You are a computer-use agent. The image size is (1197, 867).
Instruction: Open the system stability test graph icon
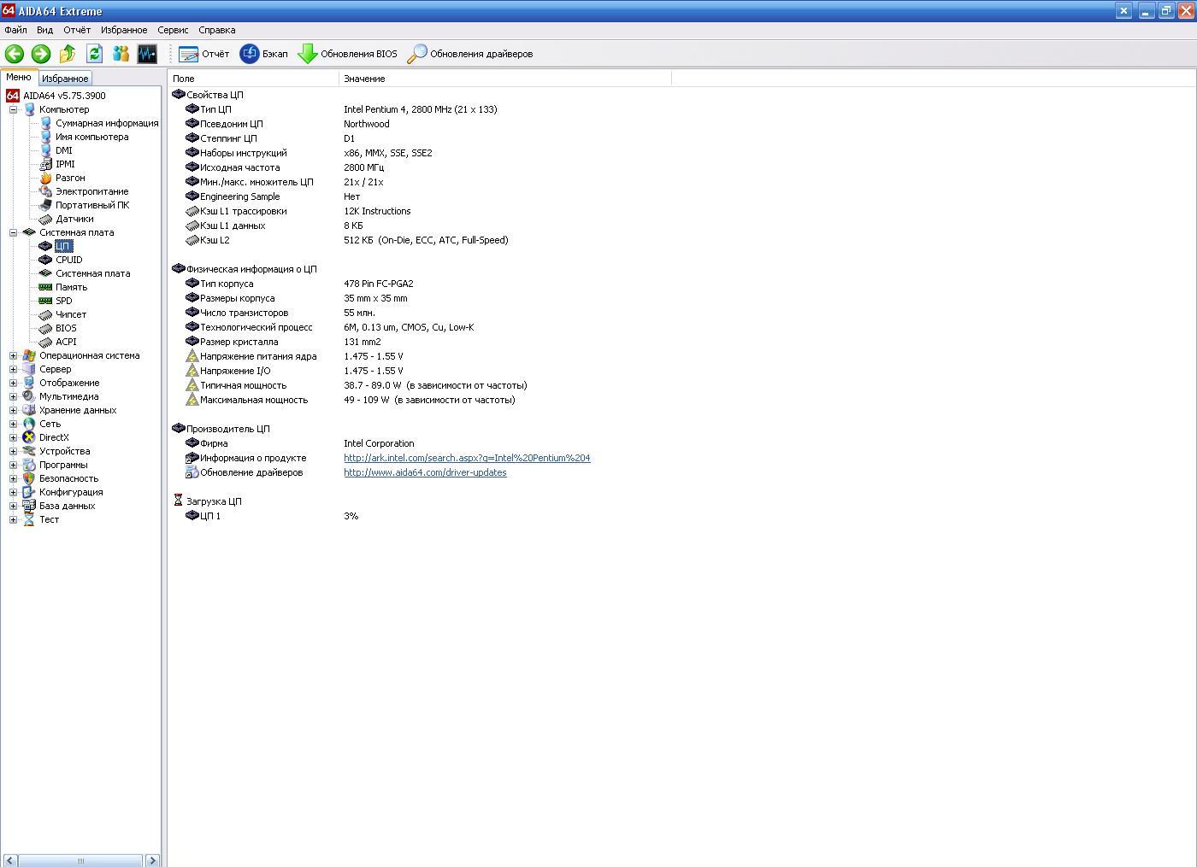(147, 54)
